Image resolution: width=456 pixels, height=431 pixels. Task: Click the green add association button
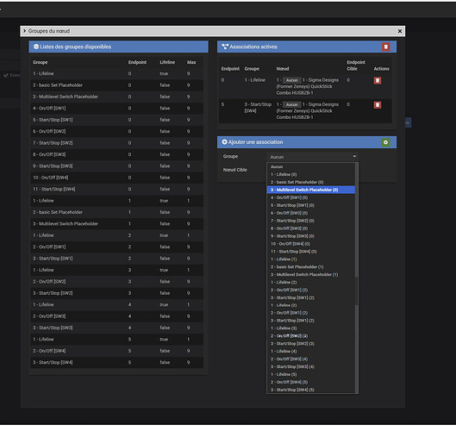(385, 142)
